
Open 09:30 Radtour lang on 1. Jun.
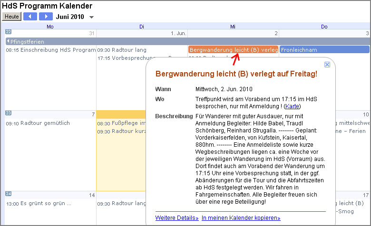(x=122, y=50)
